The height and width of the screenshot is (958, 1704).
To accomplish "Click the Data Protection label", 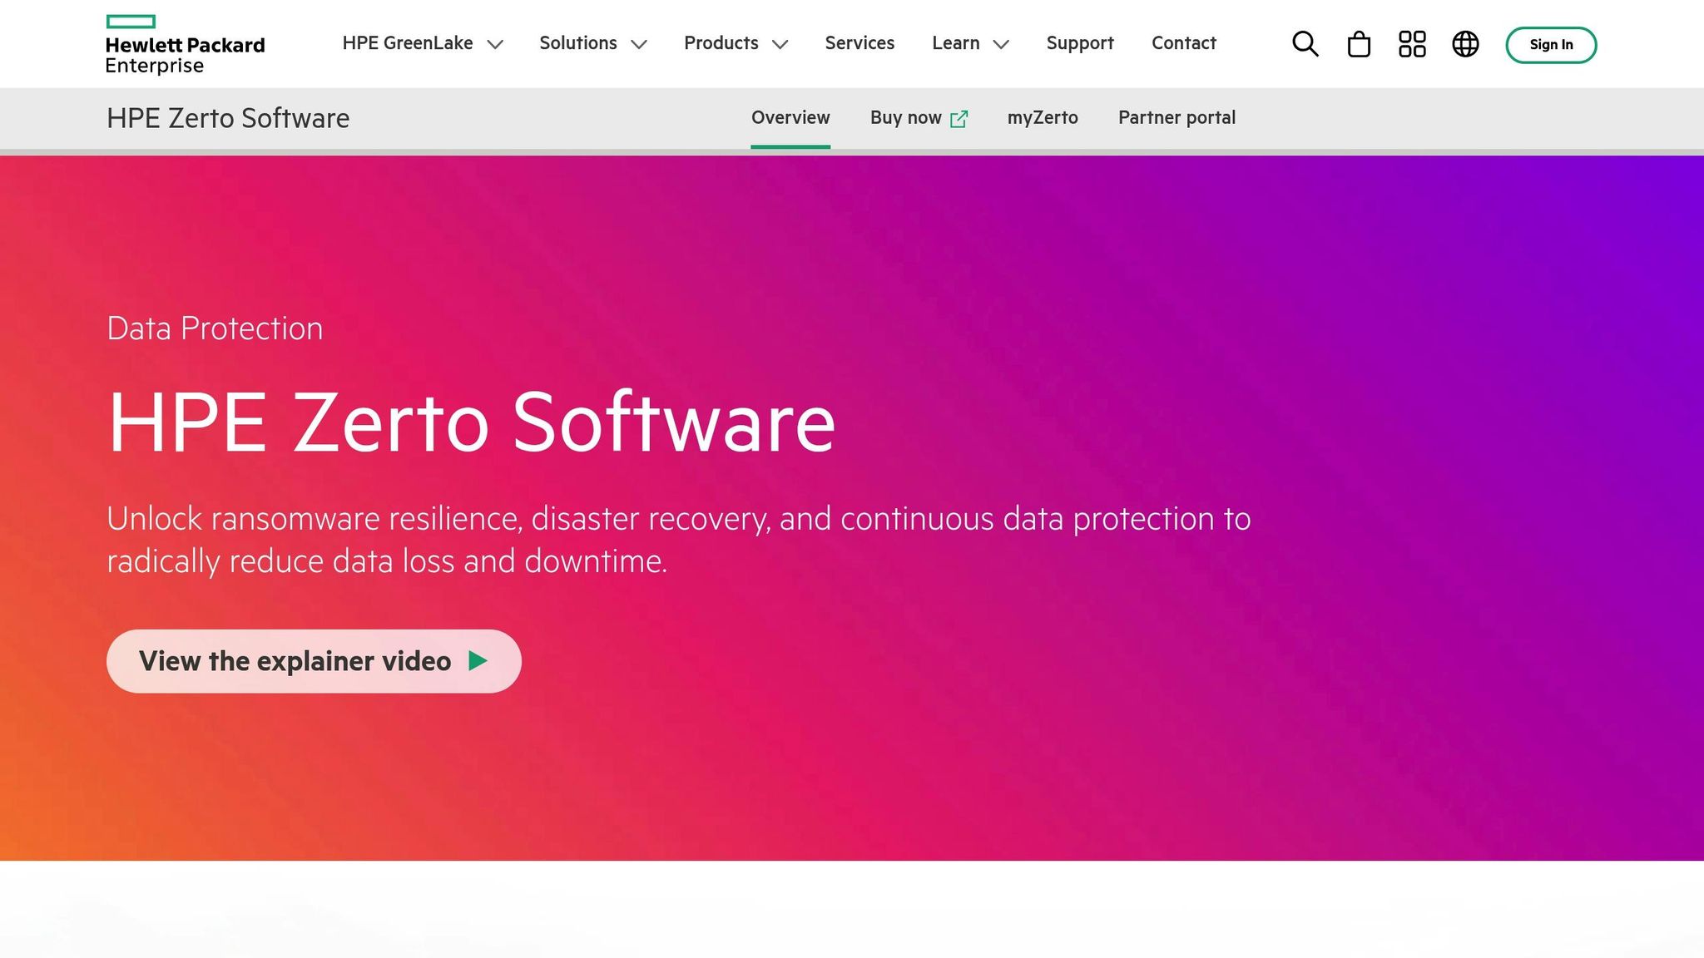I will [215, 328].
